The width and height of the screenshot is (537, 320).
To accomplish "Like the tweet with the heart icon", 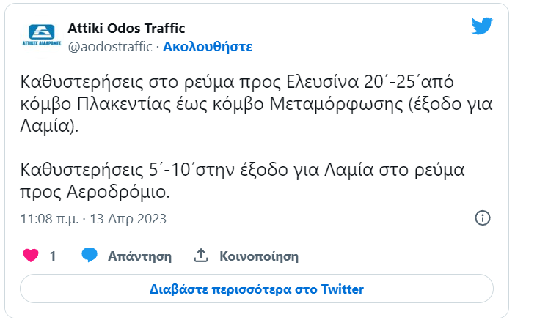I will pos(31,256).
